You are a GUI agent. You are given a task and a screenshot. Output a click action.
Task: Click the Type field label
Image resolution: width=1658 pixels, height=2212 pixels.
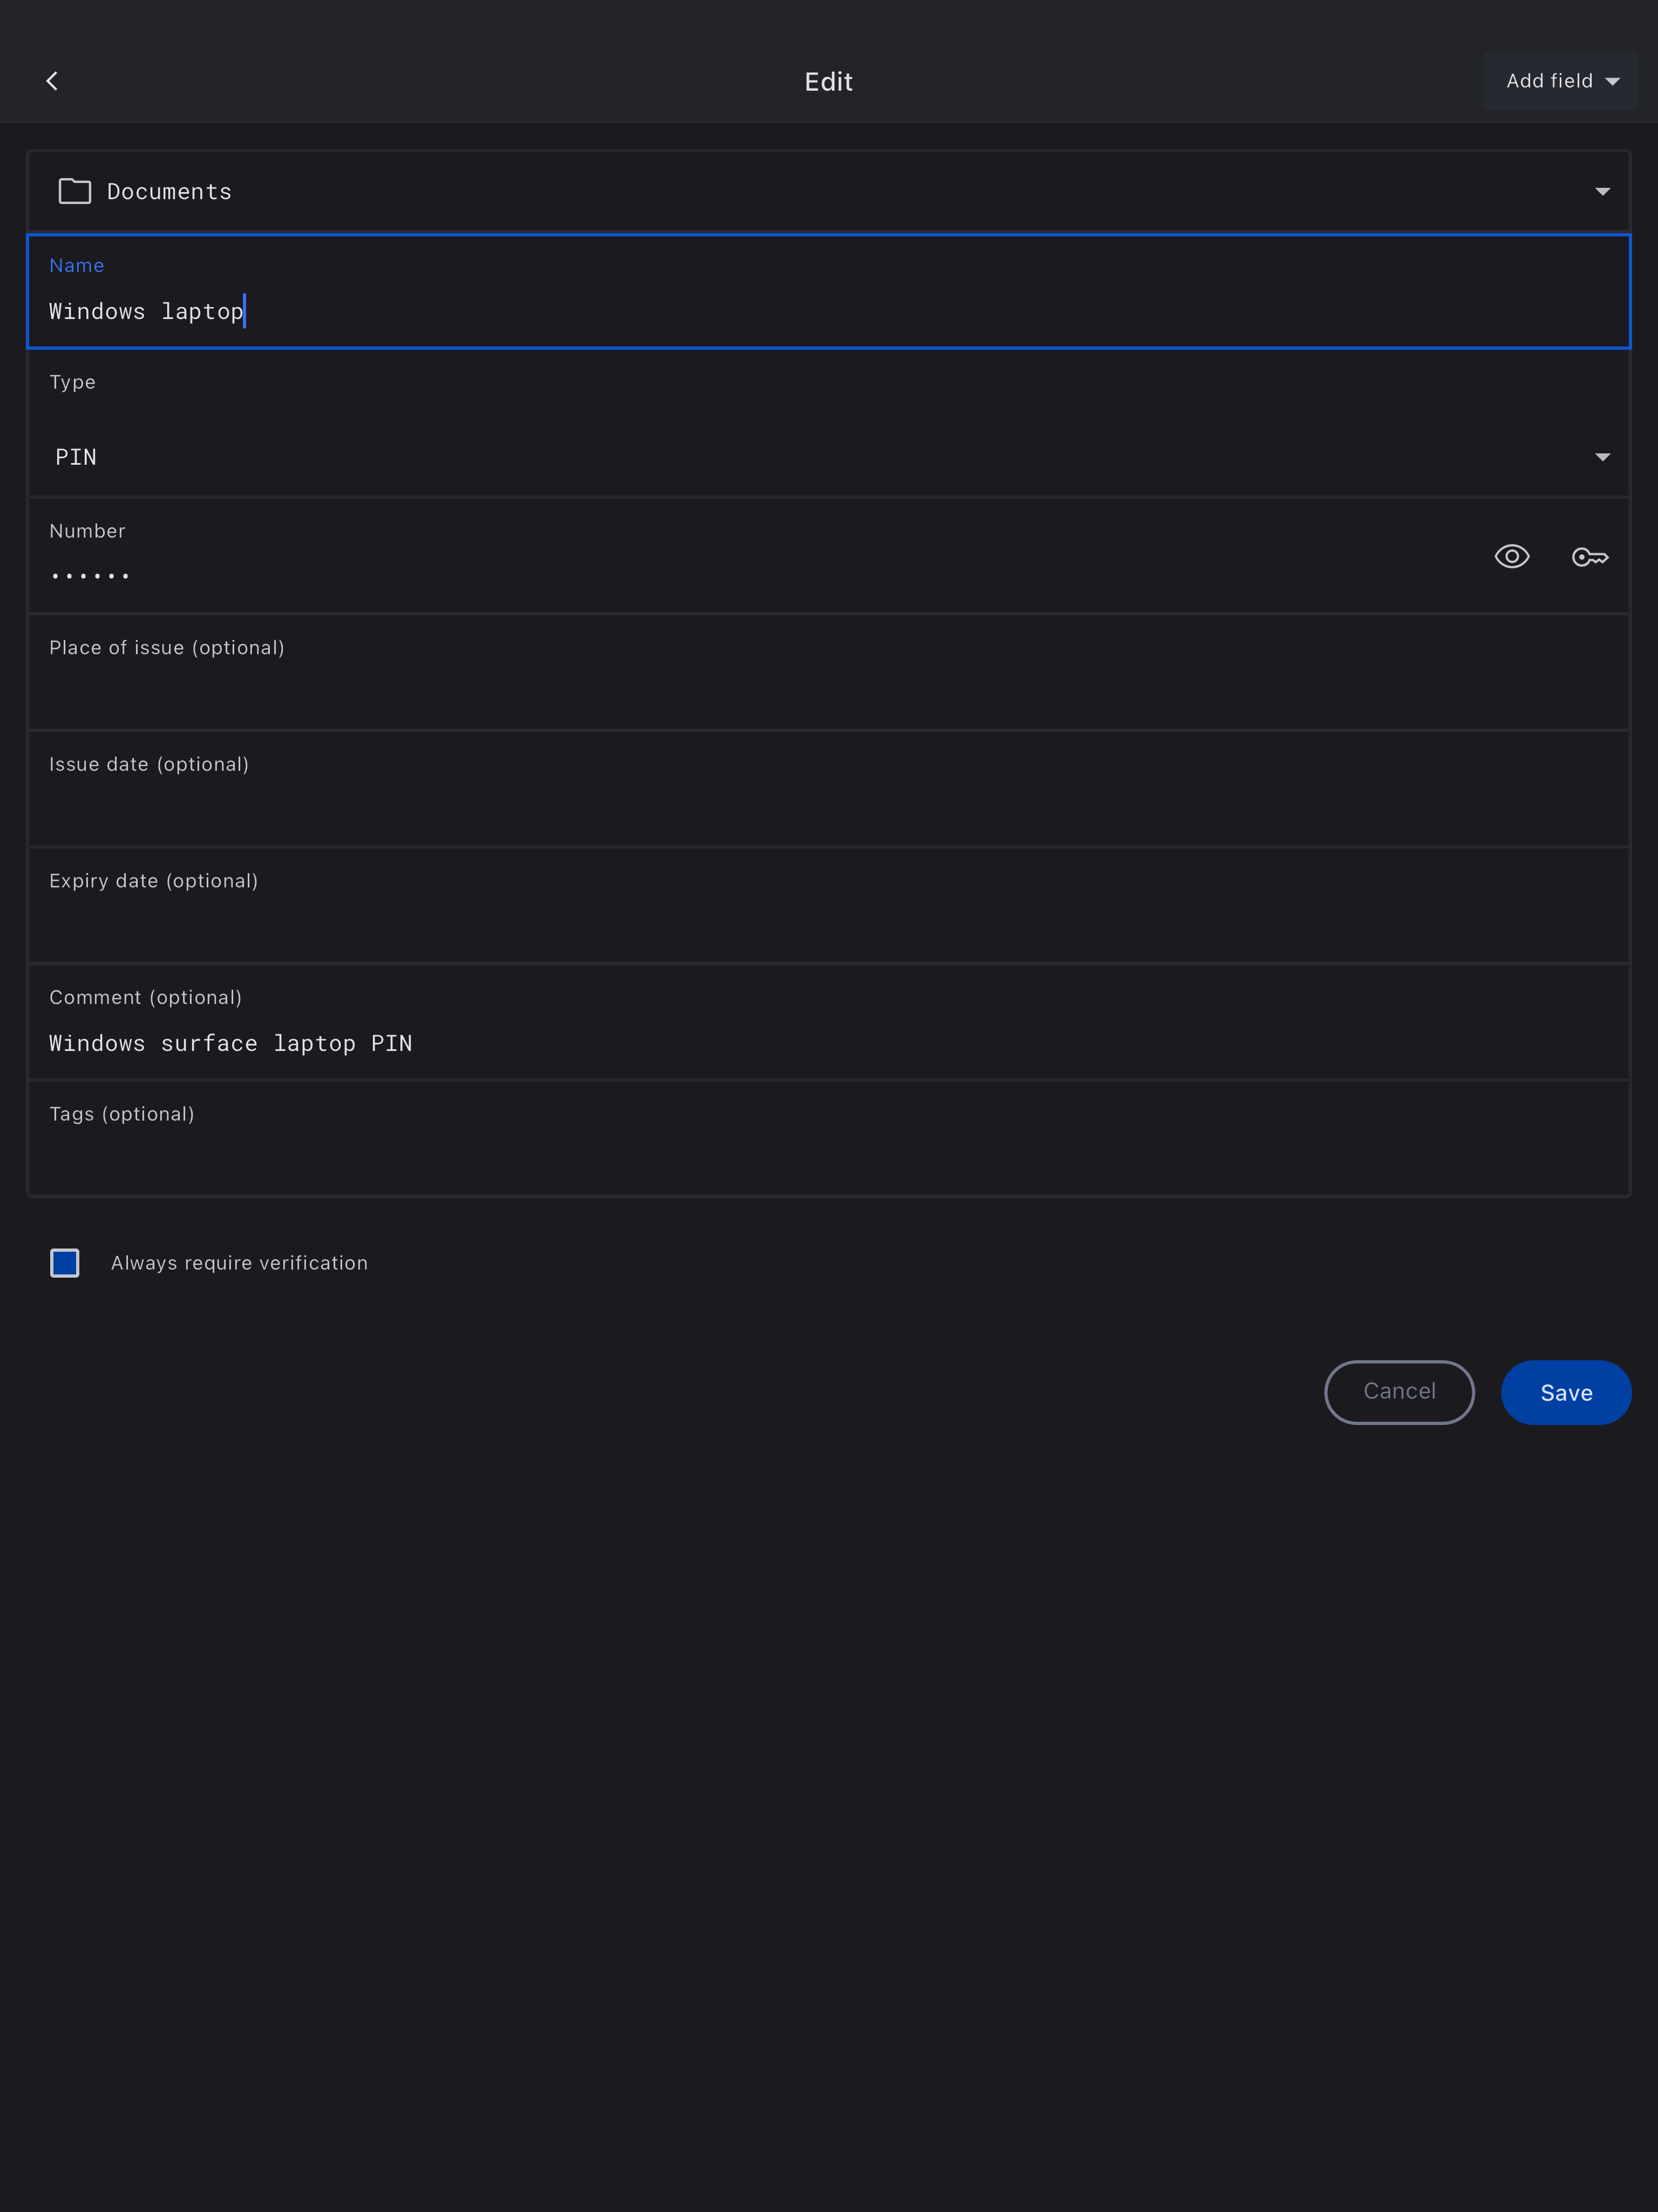[72, 382]
